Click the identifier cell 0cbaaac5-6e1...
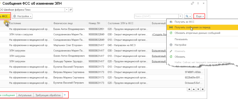 (194, 83)
